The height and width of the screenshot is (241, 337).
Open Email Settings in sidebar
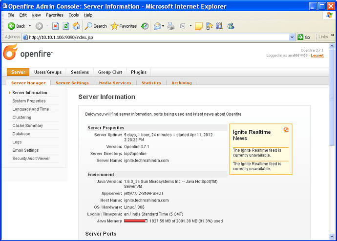pos(25,150)
